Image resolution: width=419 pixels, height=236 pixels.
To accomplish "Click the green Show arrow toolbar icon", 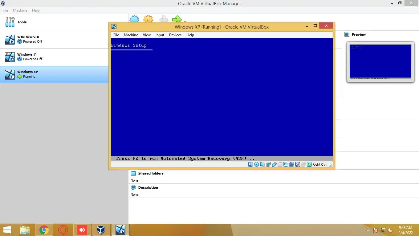I will pyautogui.click(x=177, y=19).
